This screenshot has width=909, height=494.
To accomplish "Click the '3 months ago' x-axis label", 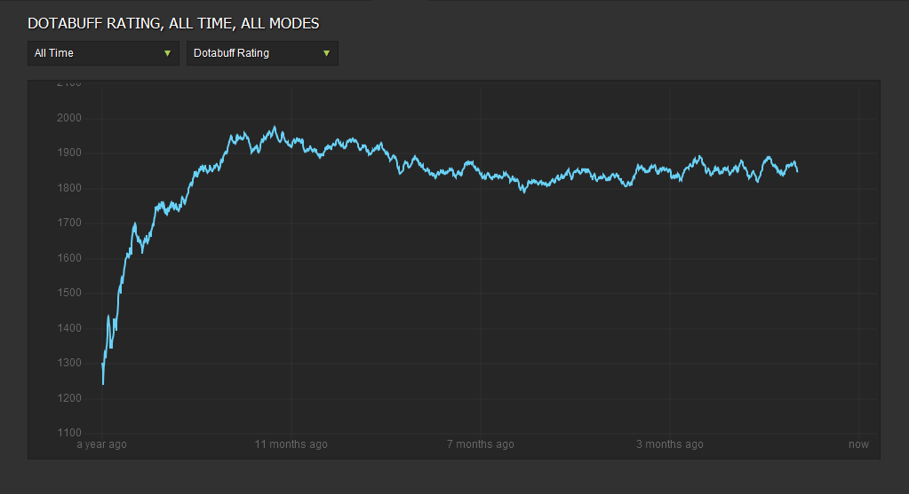I will pyautogui.click(x=670, y=444).
